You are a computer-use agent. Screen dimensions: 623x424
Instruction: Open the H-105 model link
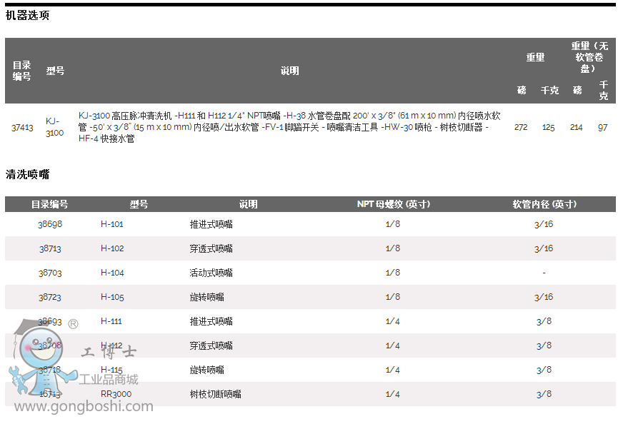click(112, 297)
